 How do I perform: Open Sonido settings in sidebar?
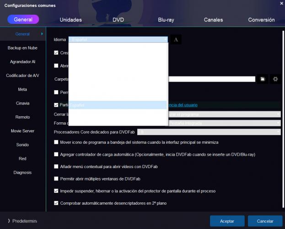tap(22, 145)
